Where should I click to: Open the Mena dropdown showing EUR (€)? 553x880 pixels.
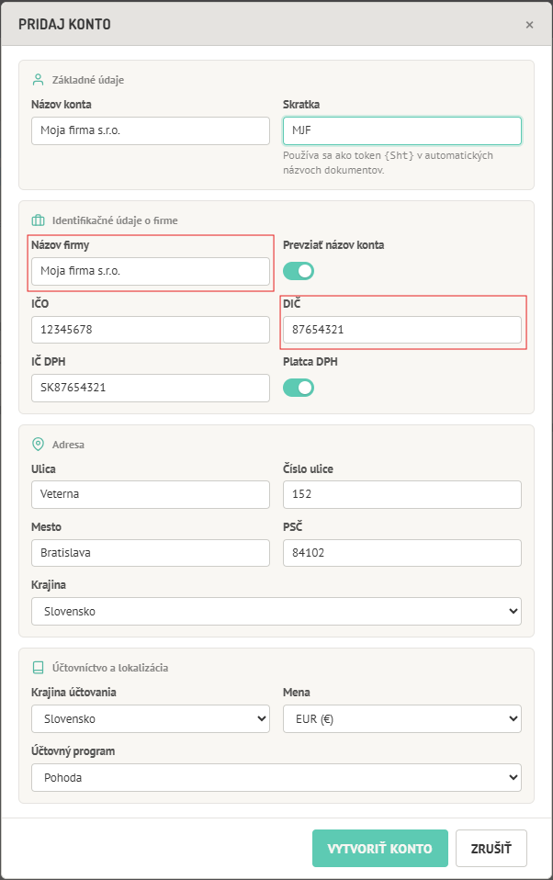[402, 719]
